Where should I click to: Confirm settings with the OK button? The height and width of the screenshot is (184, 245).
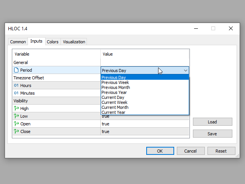pyautogui.click(x=160, y=151)
